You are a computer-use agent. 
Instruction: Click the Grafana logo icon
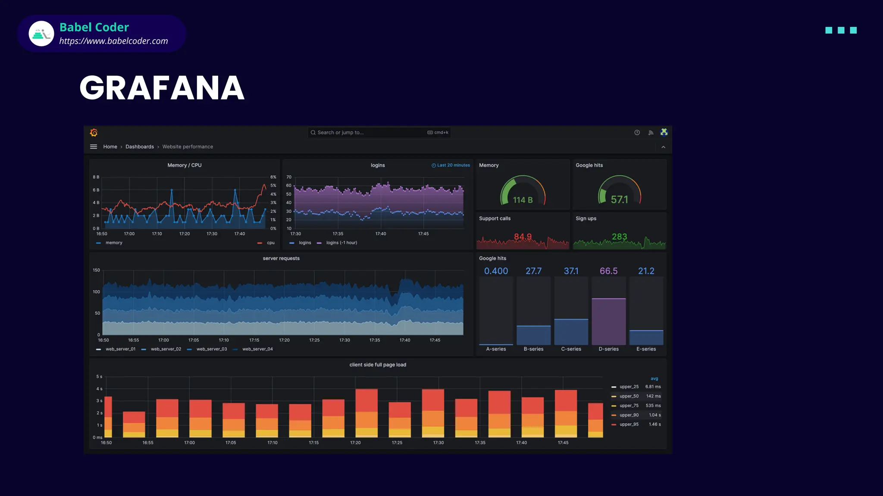tap(94, 132)
